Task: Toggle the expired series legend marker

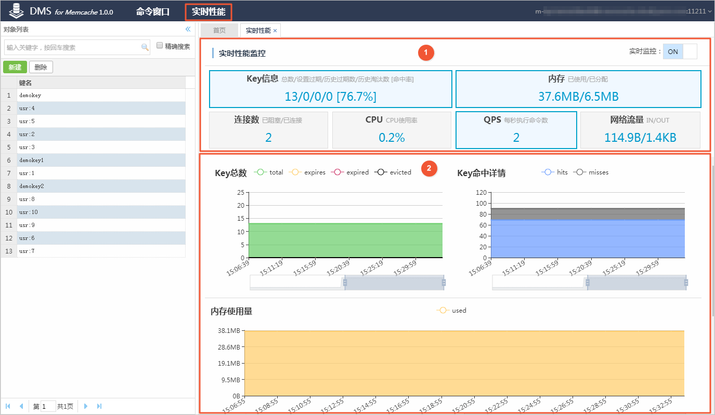Action: (337, 172)
